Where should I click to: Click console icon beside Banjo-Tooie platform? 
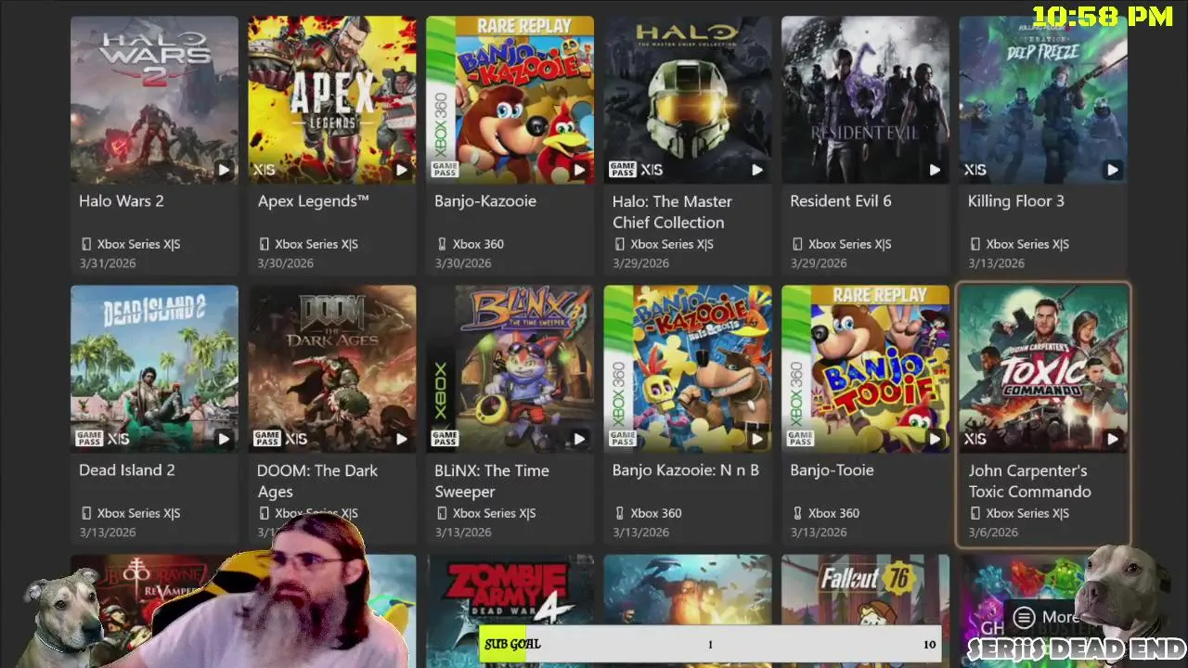point(797,513)
